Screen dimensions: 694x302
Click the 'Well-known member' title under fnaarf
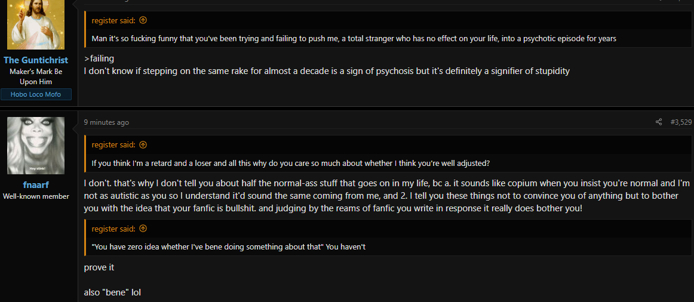(x=36, y=196)
